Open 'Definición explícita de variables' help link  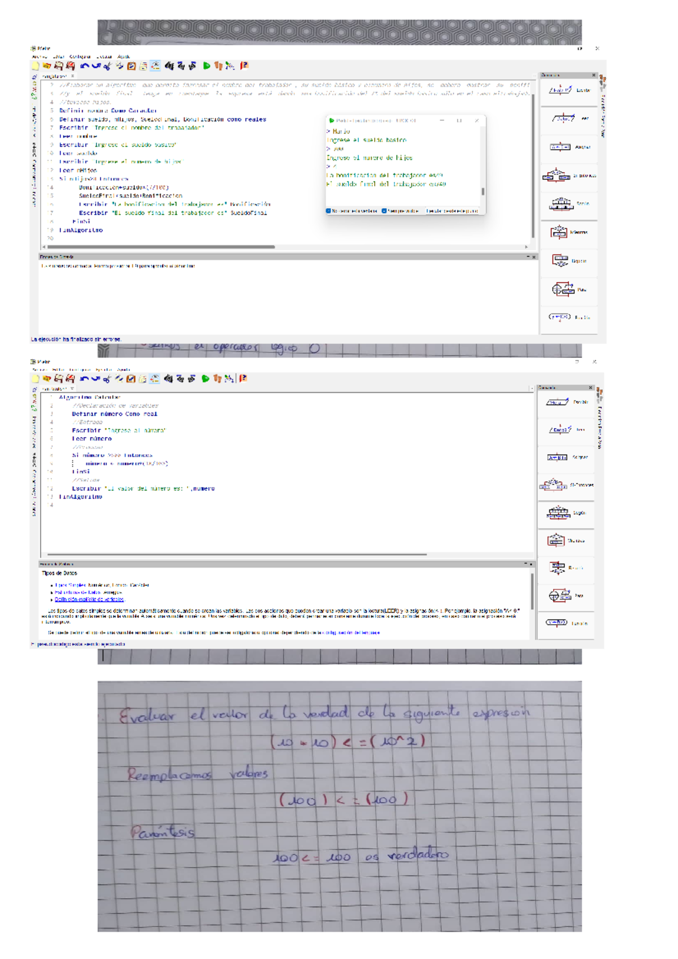89,599
